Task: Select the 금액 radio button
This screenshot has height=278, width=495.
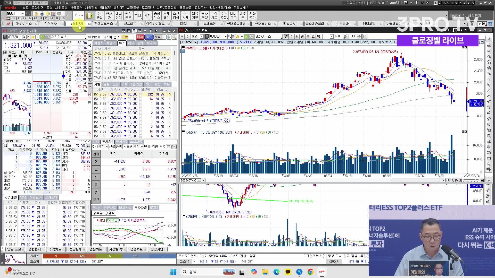Action: click(106, 213)
